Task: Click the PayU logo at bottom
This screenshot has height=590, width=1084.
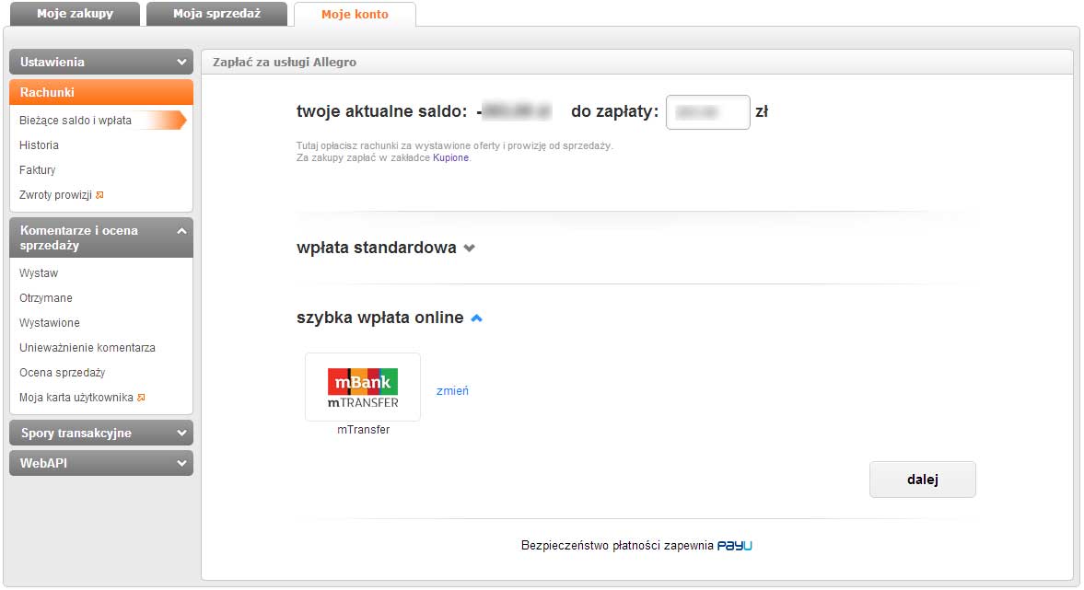Action: 735,546
